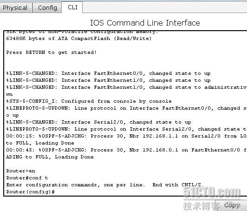Click the 63488K bytes ATA CompactFlash line
This screenshot has height=217, width=247.
[x=79, y=39]
